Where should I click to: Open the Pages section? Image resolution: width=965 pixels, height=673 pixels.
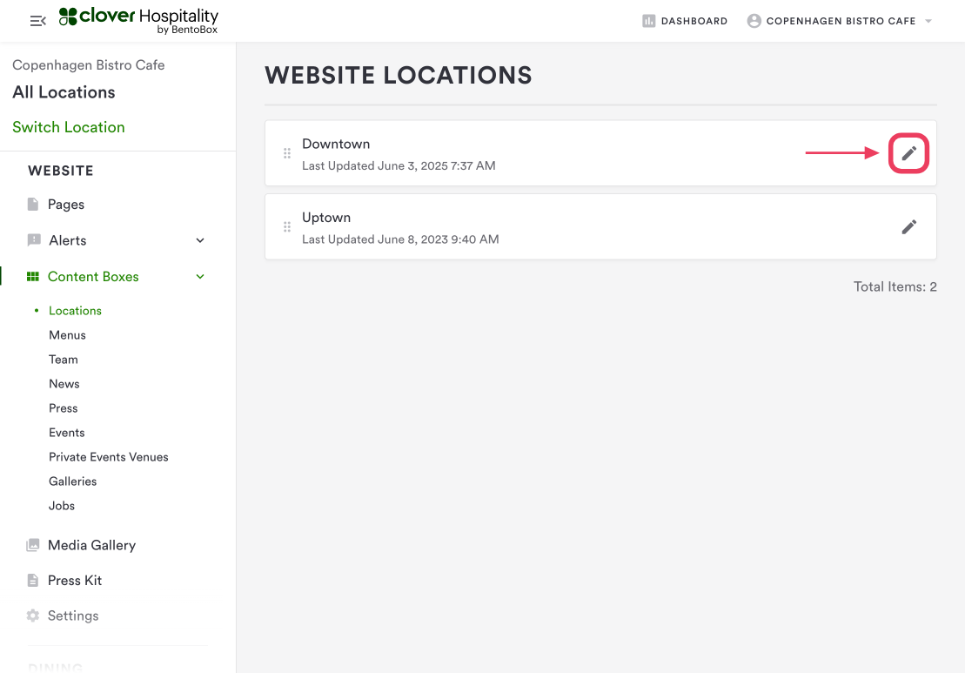pyautogui.click(x=66, y=204)
